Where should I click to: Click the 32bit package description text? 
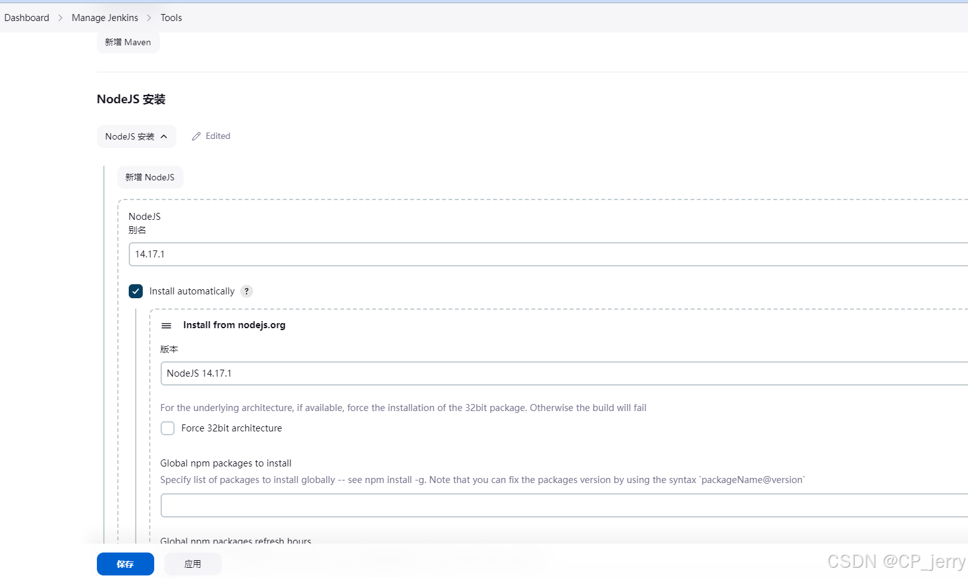[403, 408]
